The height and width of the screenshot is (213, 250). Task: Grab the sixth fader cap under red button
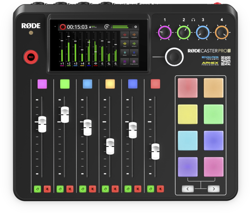156,152
